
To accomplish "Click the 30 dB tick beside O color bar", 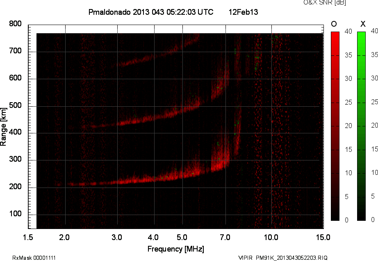I will coord(348,79).
